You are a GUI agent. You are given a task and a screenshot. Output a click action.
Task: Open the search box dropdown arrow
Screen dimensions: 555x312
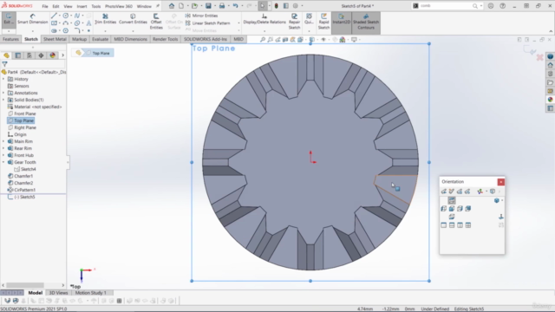pos(480,6)
